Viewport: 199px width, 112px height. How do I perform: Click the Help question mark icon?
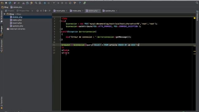click(x=80, y=3)
